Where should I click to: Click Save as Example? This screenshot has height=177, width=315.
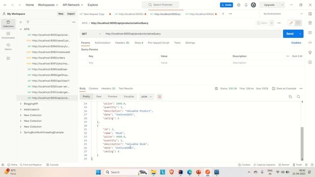click(284, 88)
